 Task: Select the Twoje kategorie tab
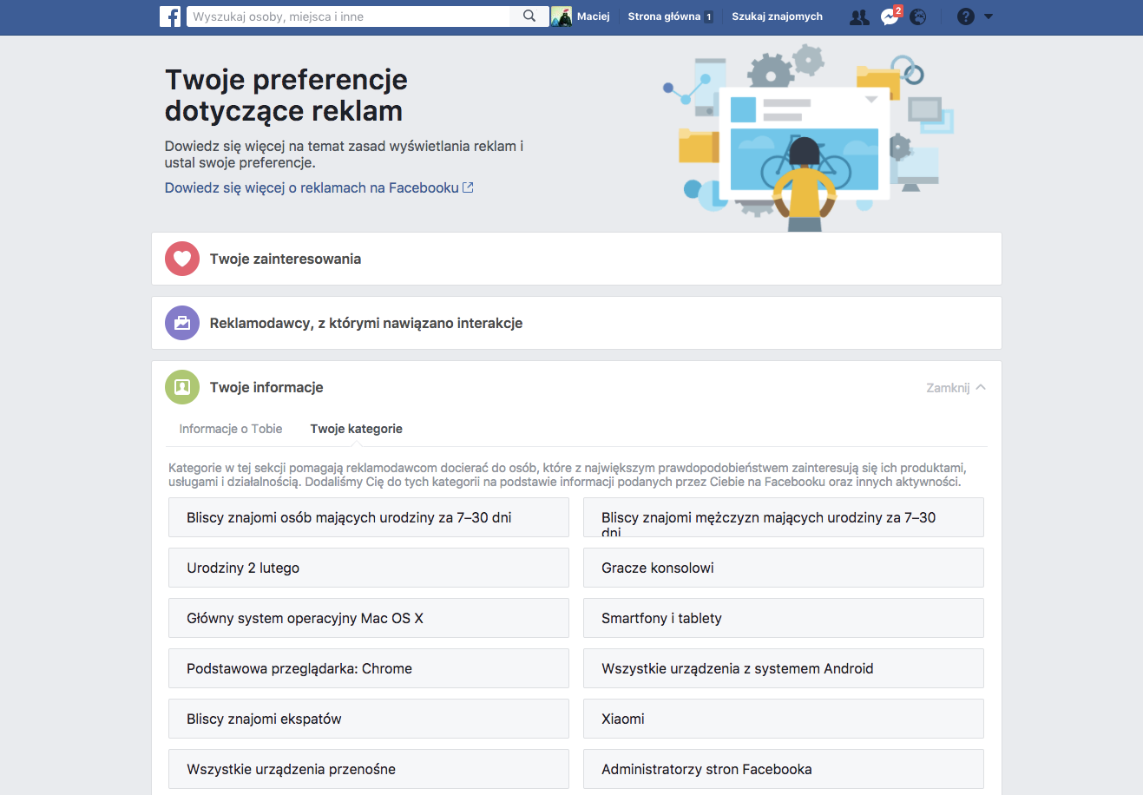[357, 429]
